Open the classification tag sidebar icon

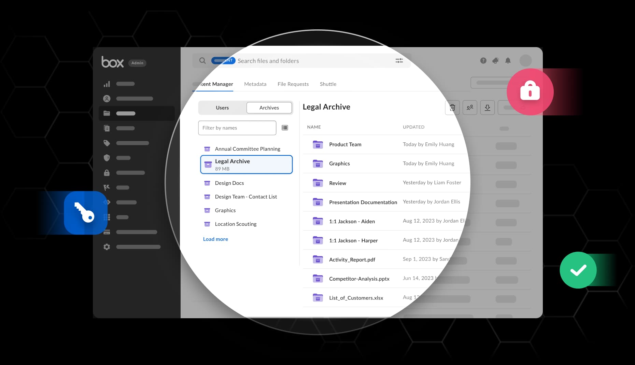[107, 143]
